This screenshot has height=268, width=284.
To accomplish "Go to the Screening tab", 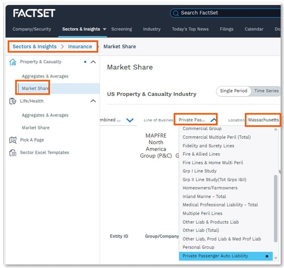I will pos(122,29).
